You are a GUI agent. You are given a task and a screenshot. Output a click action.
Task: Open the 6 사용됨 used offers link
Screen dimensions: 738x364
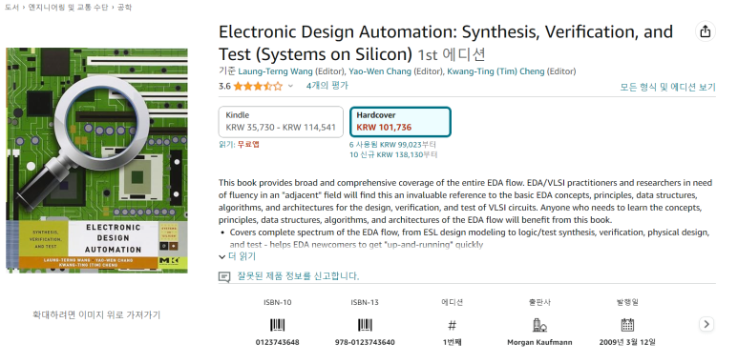392,145
